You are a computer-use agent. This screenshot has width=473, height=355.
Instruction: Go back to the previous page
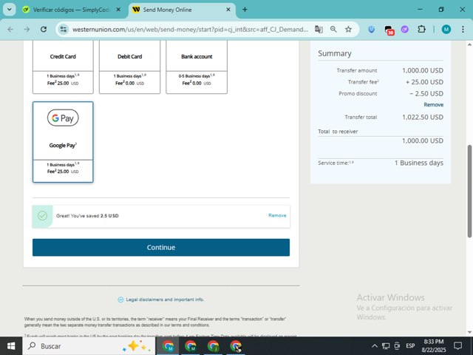coord(10,30)
